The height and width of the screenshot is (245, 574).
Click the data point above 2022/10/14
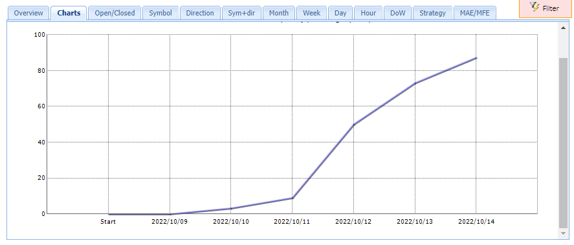(476, 58)
